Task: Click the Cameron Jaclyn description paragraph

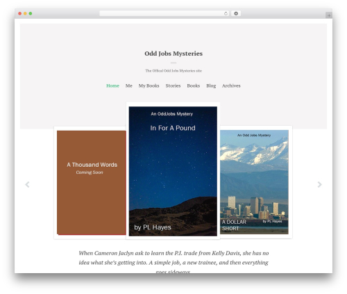Action: coord(173,262)
